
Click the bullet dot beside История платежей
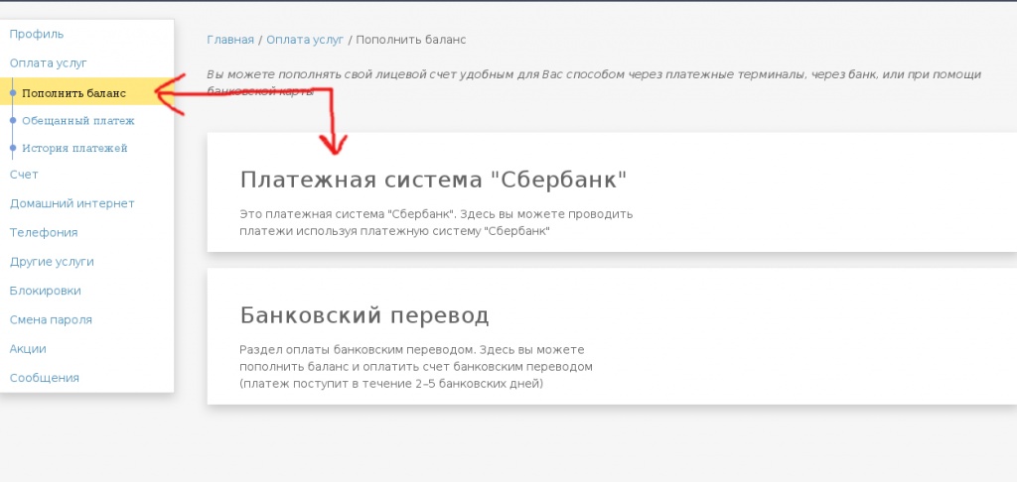[12, 148]
